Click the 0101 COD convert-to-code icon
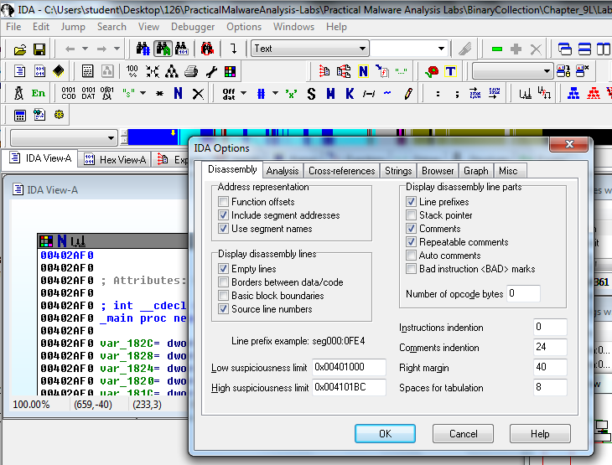The width and height of the screenshot is (612, 465). [68, 93]
